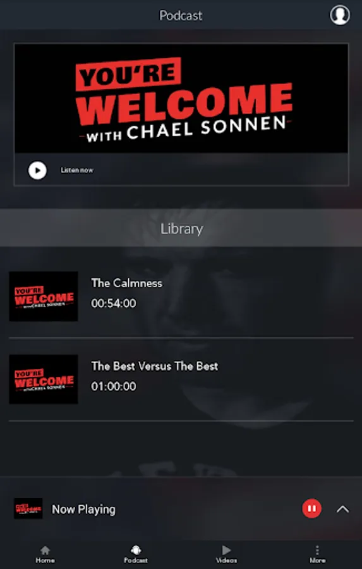The image size is (362, 569).
Task: Pause playback with the red pause button
Action: 311,509
